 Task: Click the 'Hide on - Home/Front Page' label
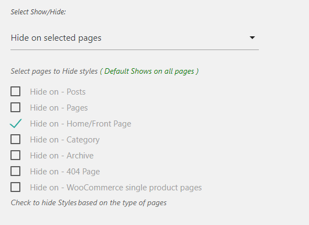[x=80, y=124]
